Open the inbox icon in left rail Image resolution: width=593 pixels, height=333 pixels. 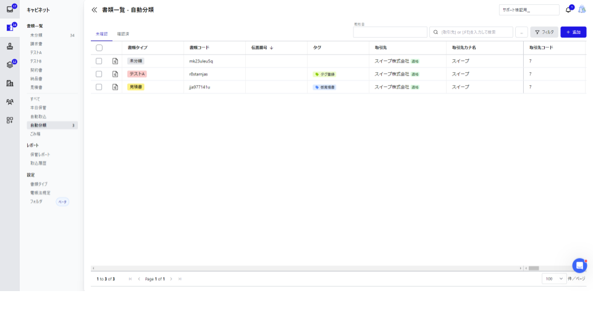click(x=10, y=9)
